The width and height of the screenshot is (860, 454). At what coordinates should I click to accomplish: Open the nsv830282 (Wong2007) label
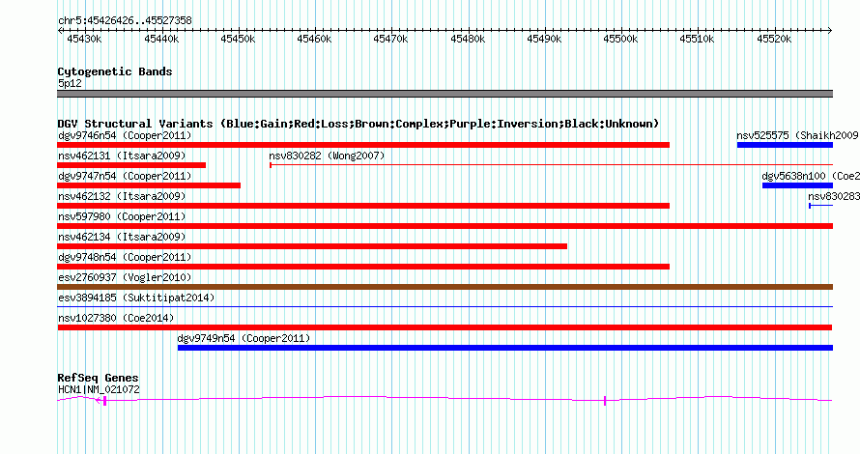coord(327,156)
